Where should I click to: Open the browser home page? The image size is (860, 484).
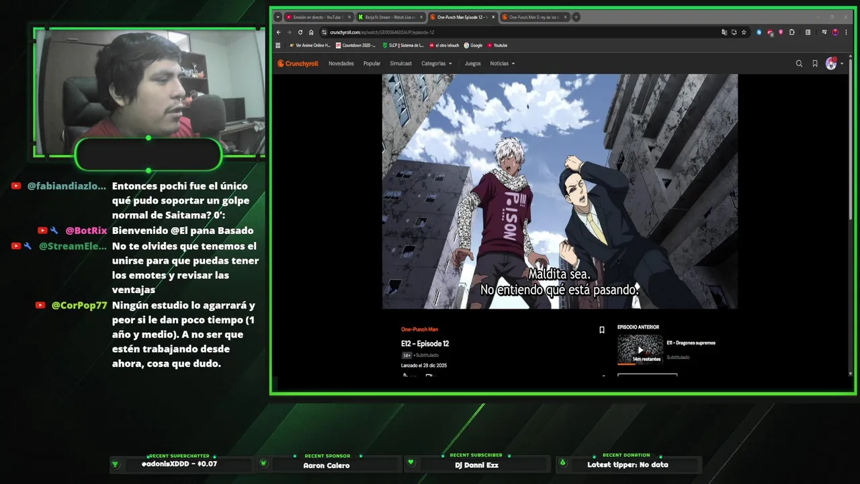[311, 32]
